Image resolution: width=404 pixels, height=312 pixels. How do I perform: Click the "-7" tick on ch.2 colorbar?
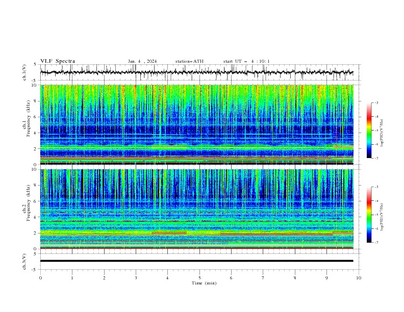[x=376, y=243]
